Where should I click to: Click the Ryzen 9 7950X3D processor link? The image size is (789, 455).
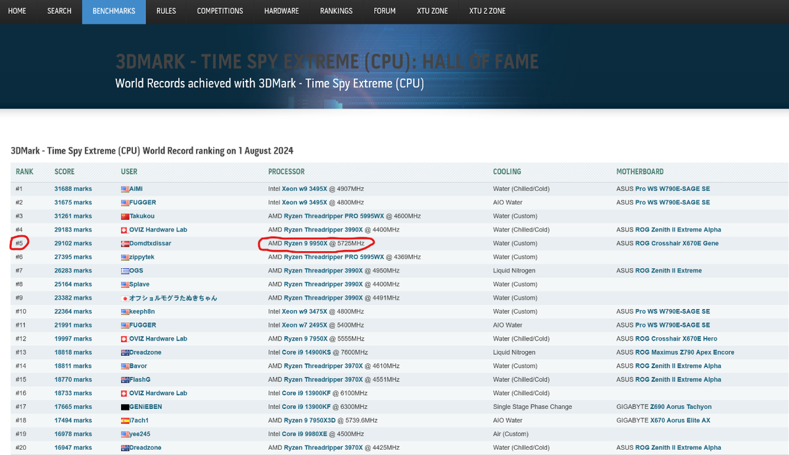coord(310,420)
